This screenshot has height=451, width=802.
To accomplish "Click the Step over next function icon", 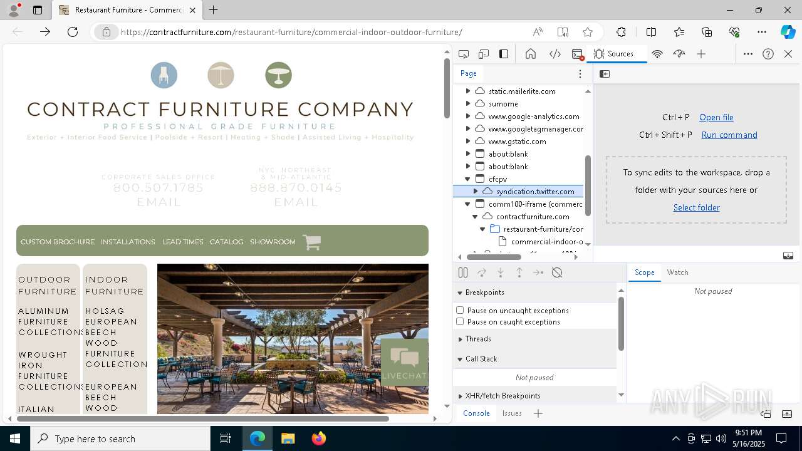I will [482, 272].
